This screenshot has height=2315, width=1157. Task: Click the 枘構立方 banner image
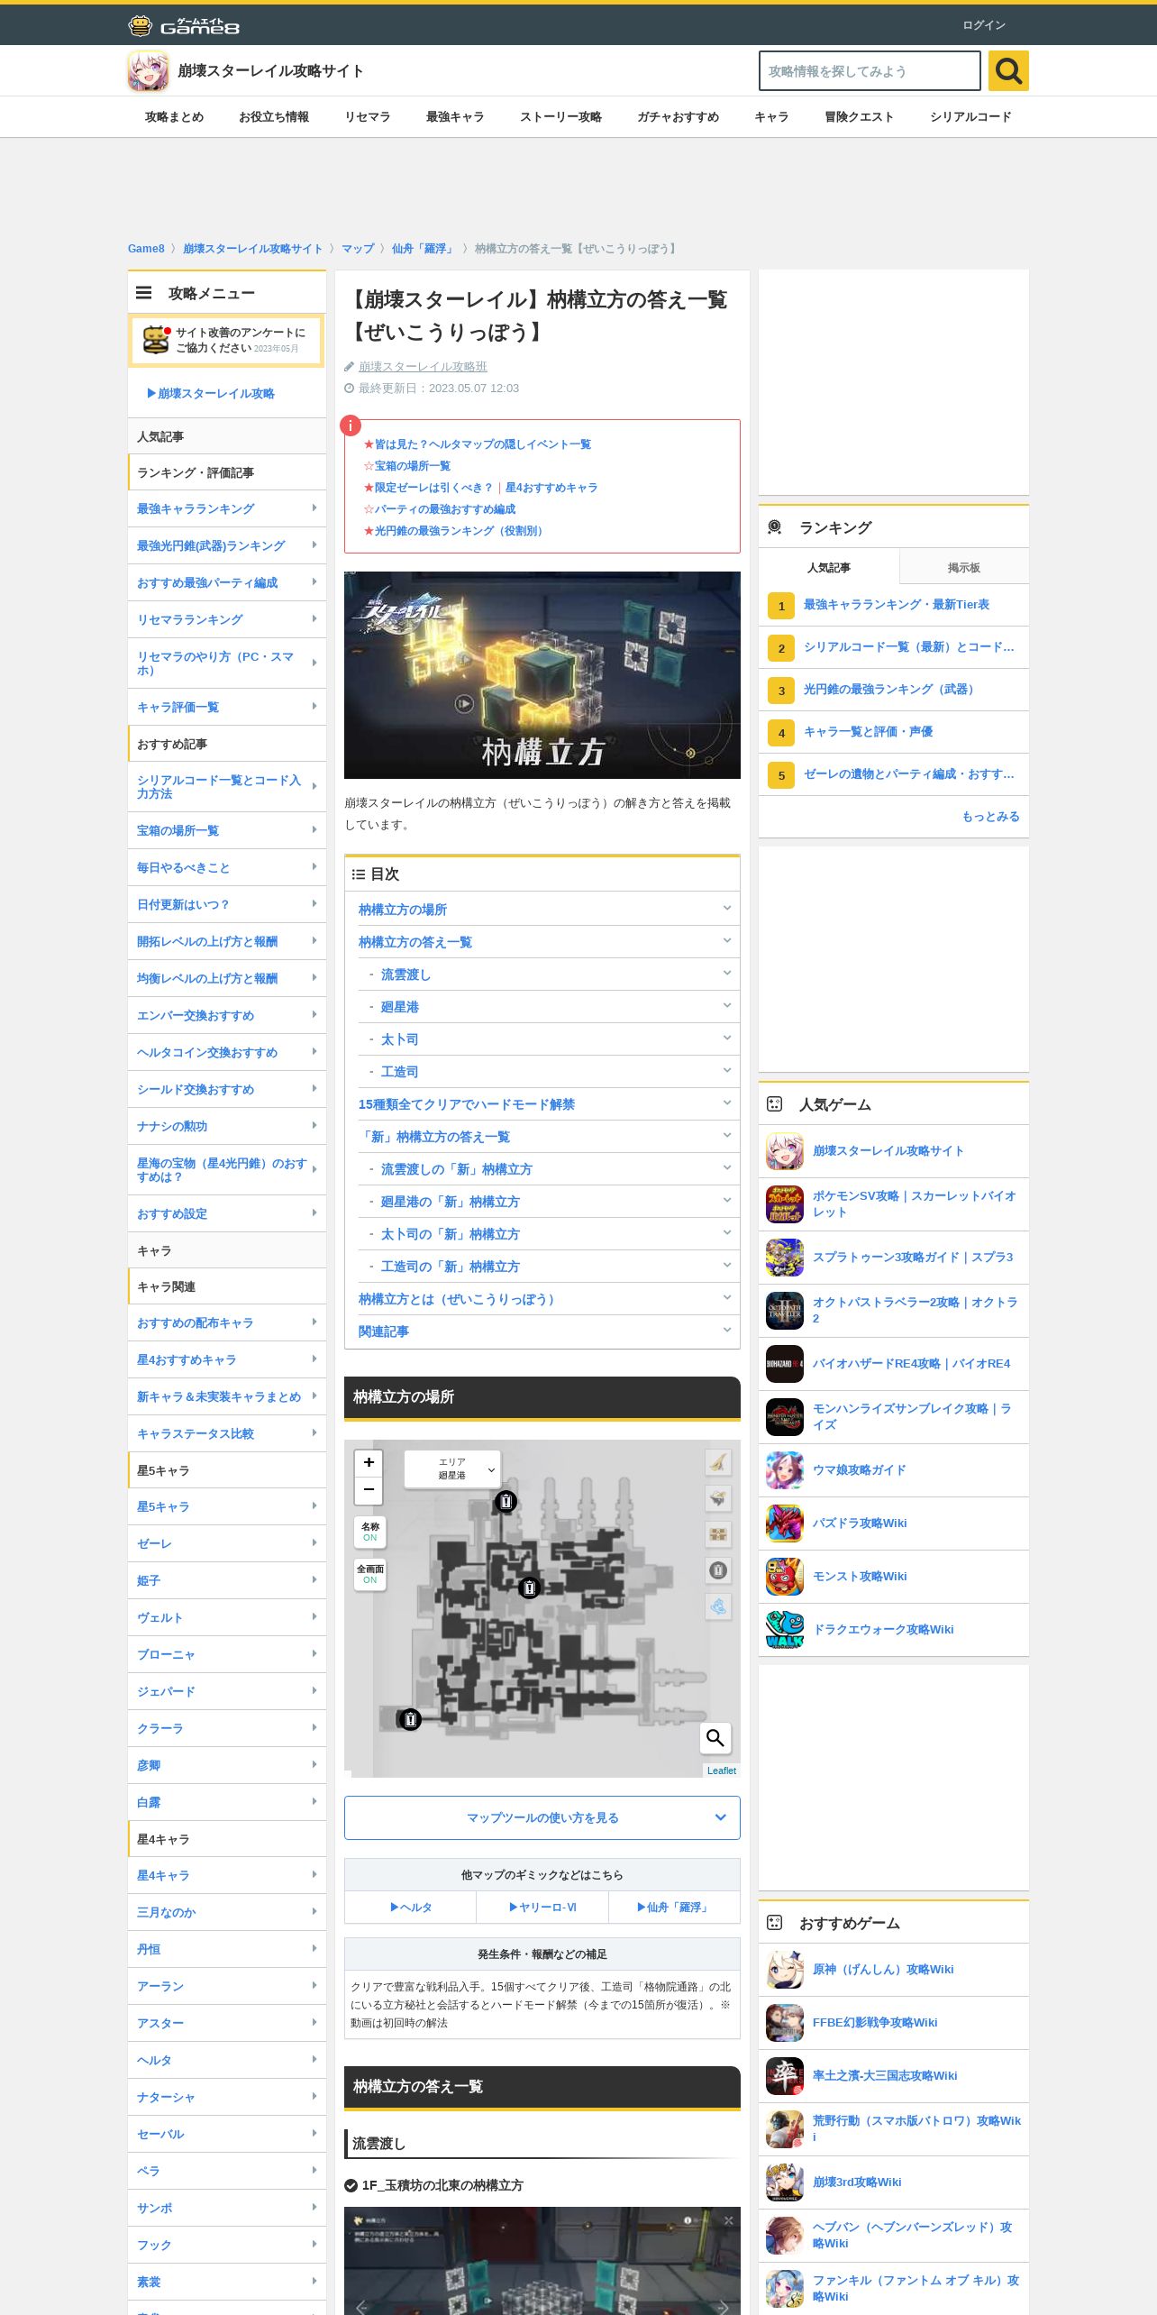542,675
